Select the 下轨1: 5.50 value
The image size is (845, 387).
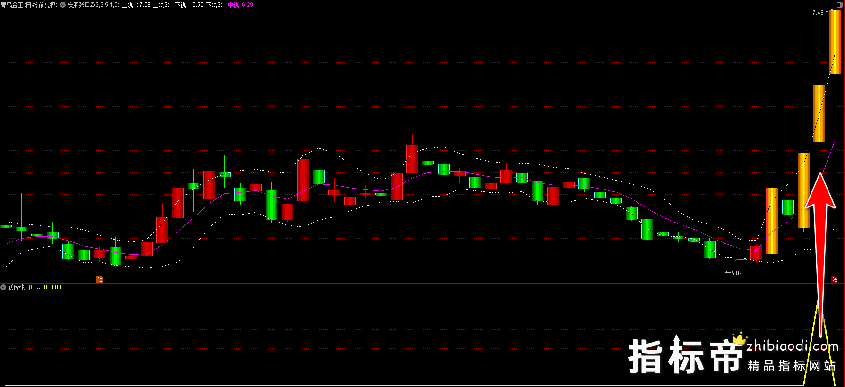[189, 5]
